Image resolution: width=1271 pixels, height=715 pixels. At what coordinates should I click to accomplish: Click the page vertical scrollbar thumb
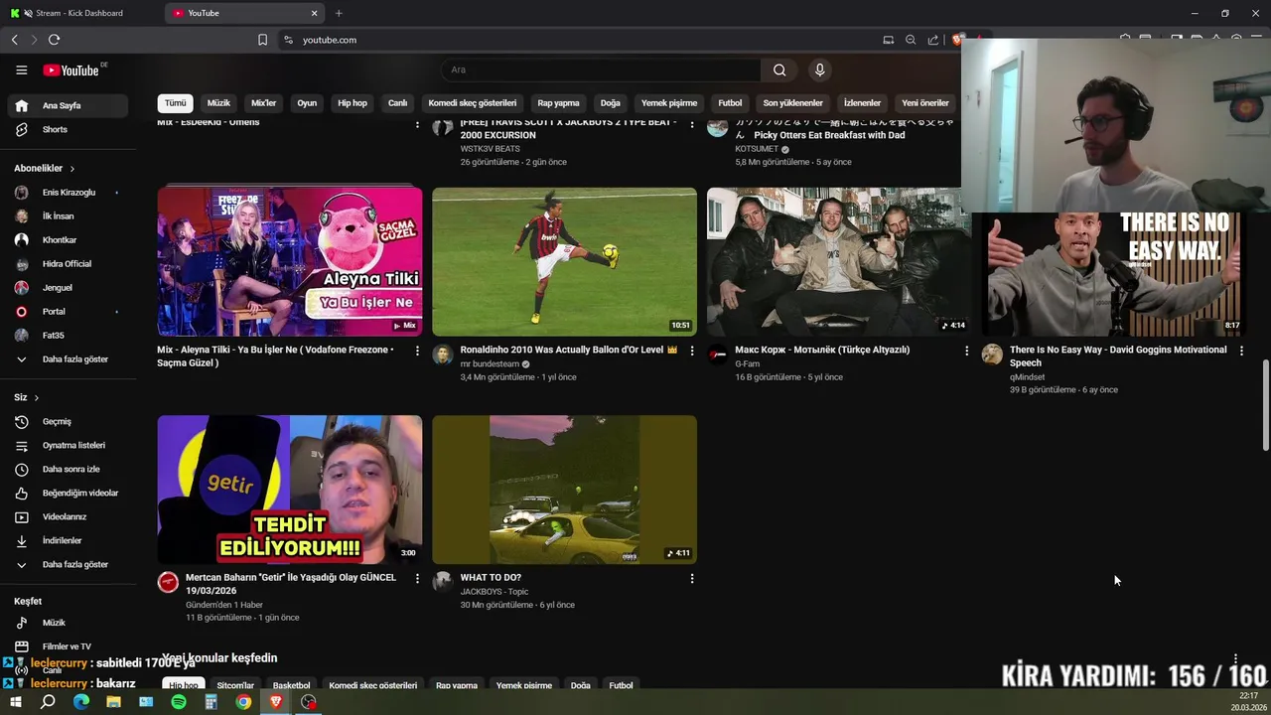tap(1265, 405)
